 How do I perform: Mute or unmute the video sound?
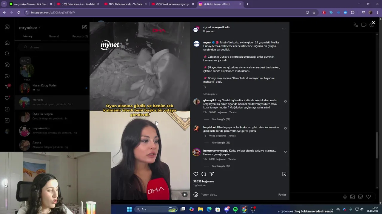[x=185, y=195]
